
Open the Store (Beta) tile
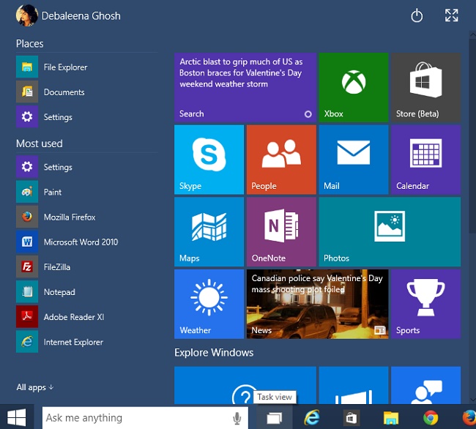point(425,87)
